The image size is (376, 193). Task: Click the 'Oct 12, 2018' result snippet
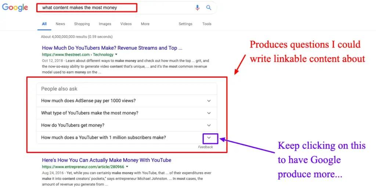[126, 67]
